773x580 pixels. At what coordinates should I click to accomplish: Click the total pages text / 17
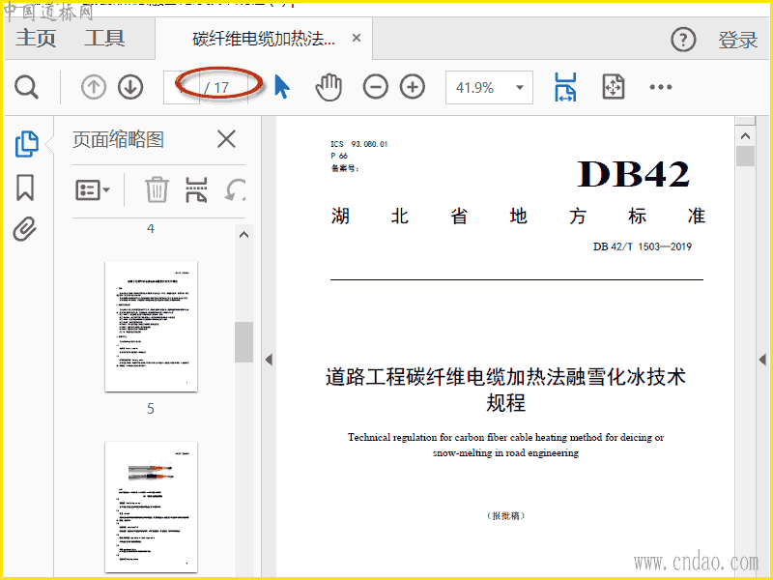(x=216, y=88)
